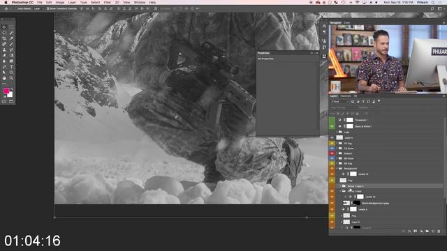Hide the FG Snow group
This screenshot has height=251, width=447.
(x=332, y=149)
